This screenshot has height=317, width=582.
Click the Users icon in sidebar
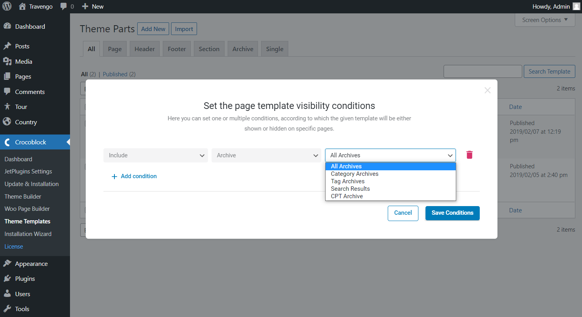pos(7,294)
